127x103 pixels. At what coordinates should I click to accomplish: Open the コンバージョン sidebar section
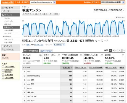tap(10, 50)
